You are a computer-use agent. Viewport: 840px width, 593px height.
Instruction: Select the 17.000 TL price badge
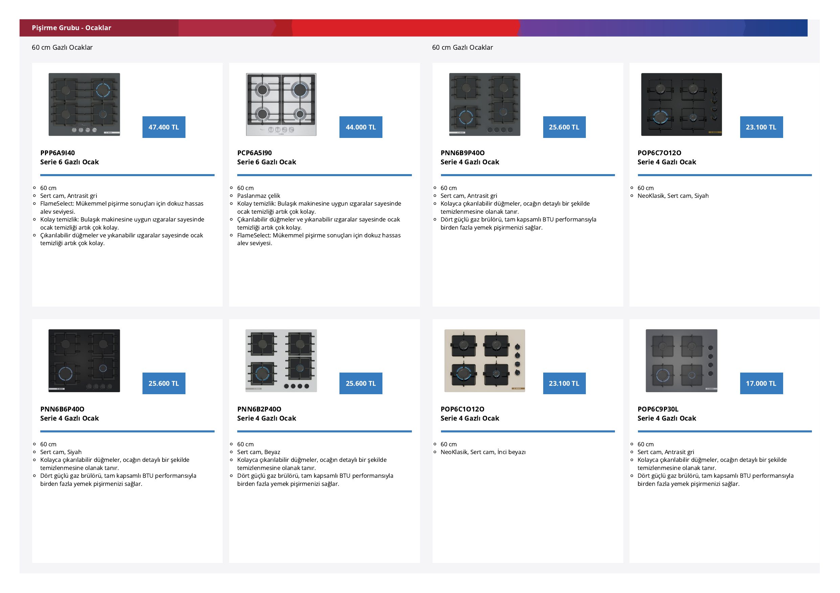click(x=761, y=383)
